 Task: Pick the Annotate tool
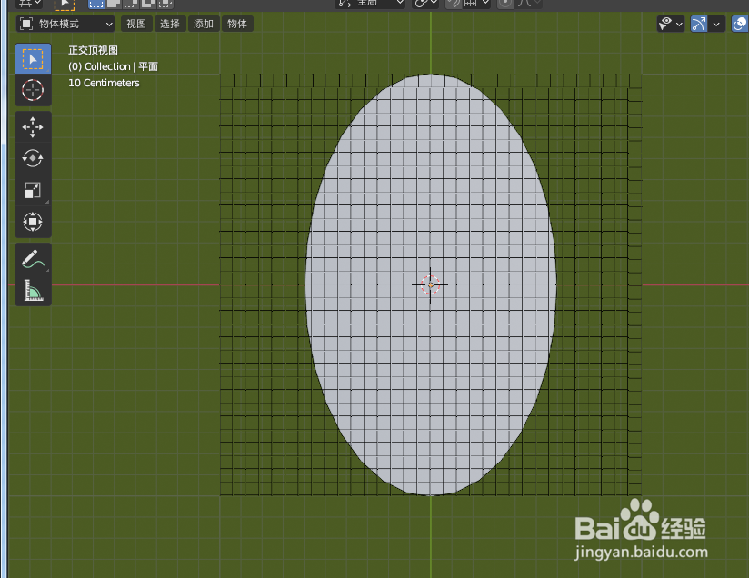pos(33,259)
